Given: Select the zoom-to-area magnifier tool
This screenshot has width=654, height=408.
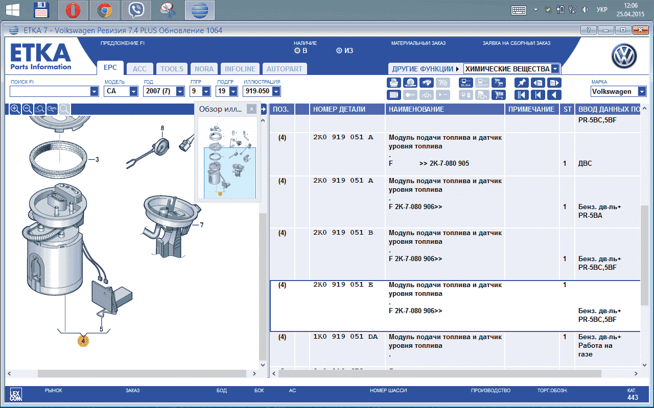Looking at the screenshot, I should (x=40, y=109).
